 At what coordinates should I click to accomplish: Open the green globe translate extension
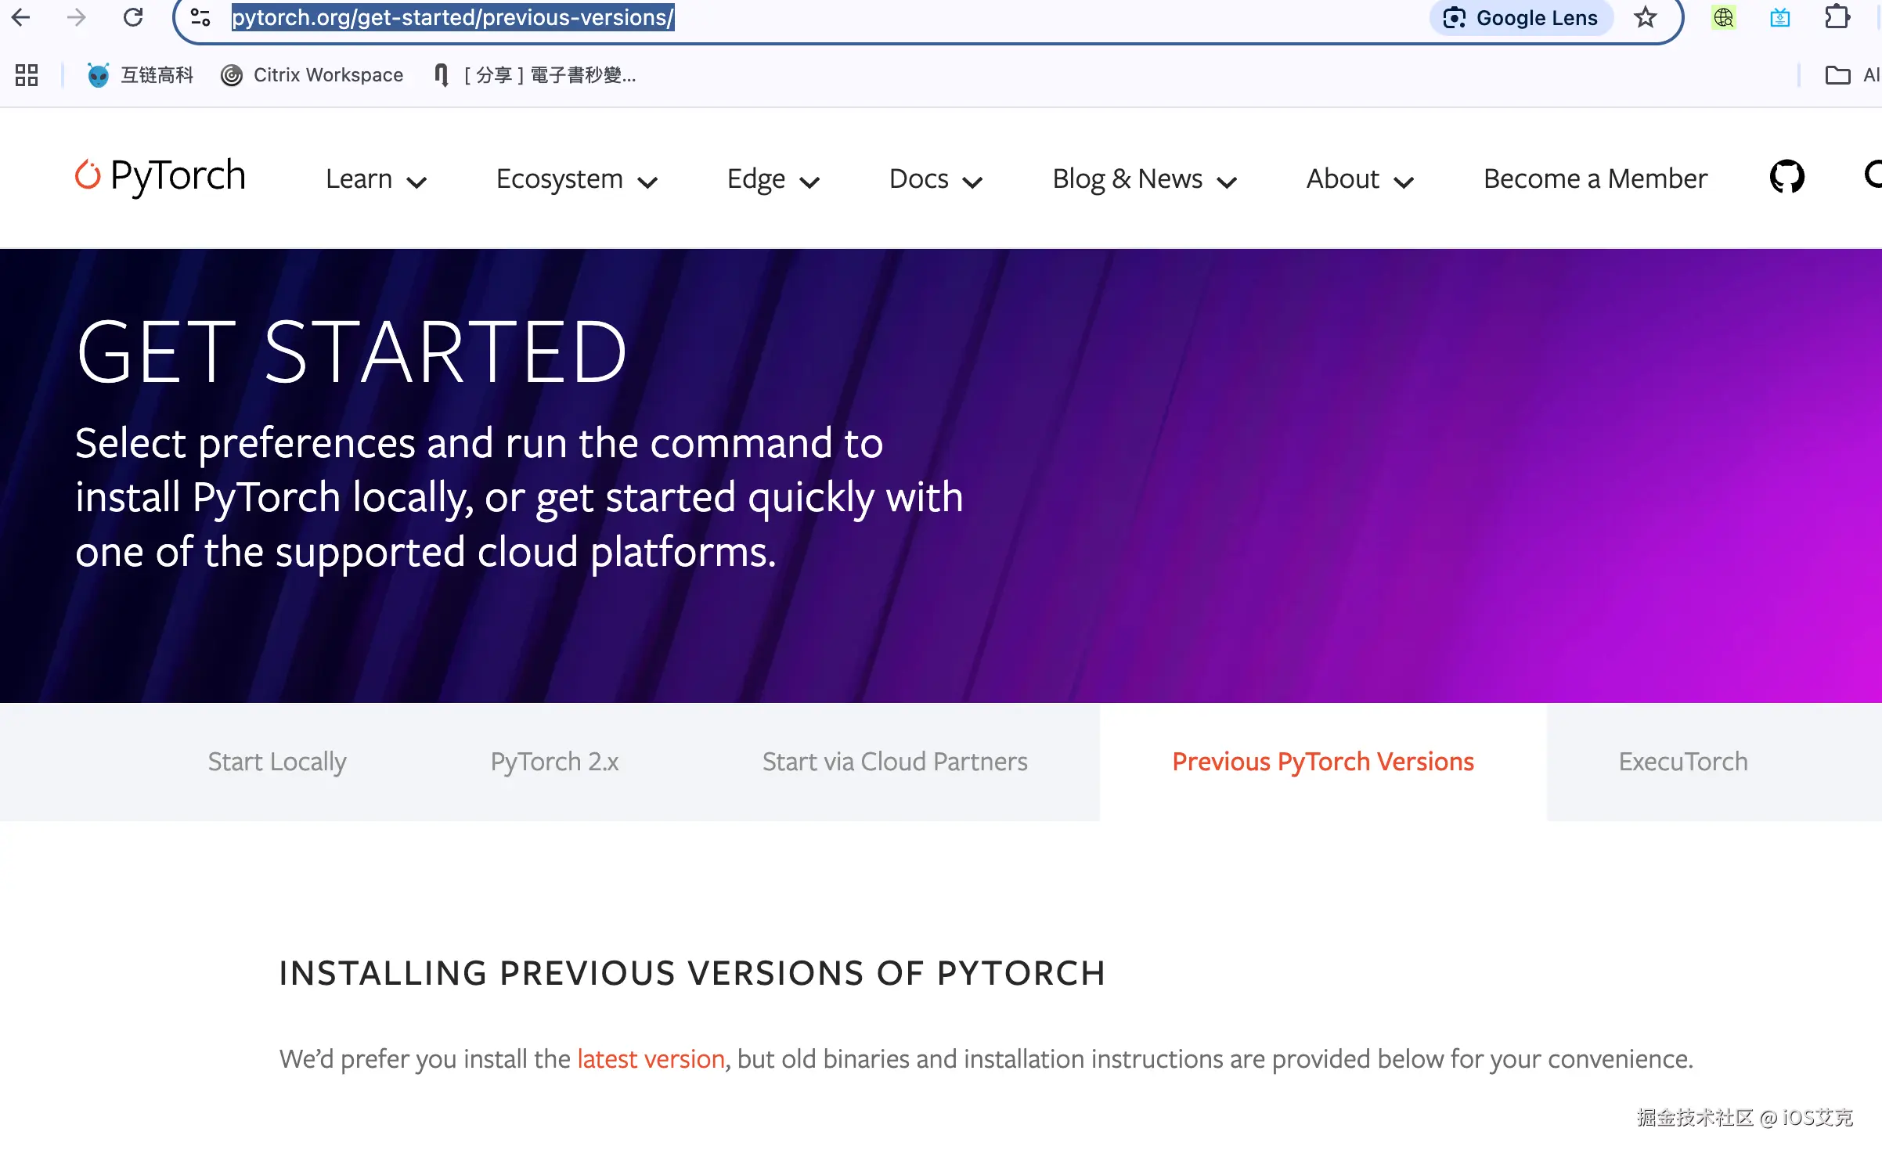[x=1724, y=17]
